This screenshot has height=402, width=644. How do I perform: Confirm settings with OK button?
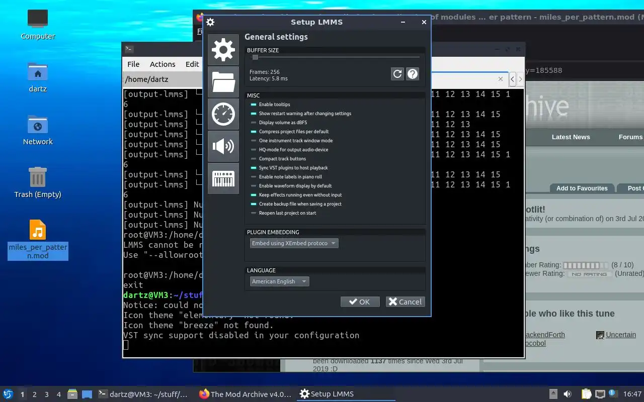click(360, 301)
